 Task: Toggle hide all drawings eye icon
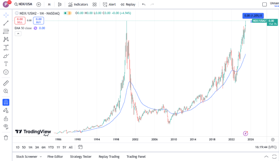pyautogui.click(x=6, y=127)
